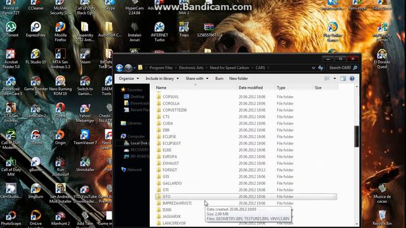Open Nero Burning ROM 10 shortcut

(x=60, y=85)
